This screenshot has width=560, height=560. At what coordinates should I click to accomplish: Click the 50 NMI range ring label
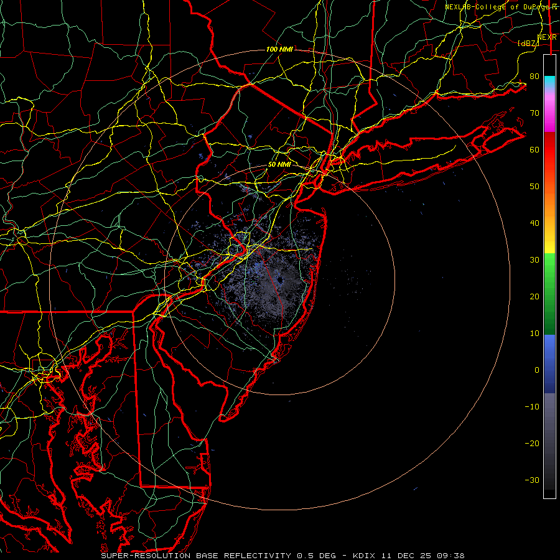[279, 165]
